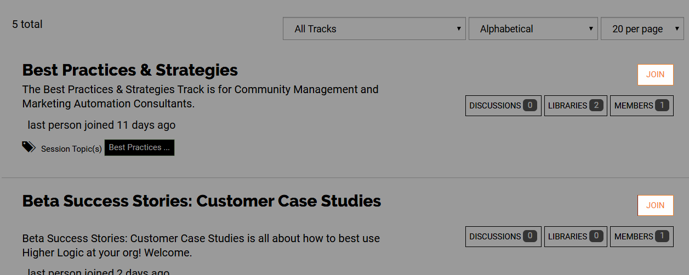The image size is (689, 275).
Task: Click the tag icon beside Session Topic(s)
Action: [29, 147]
